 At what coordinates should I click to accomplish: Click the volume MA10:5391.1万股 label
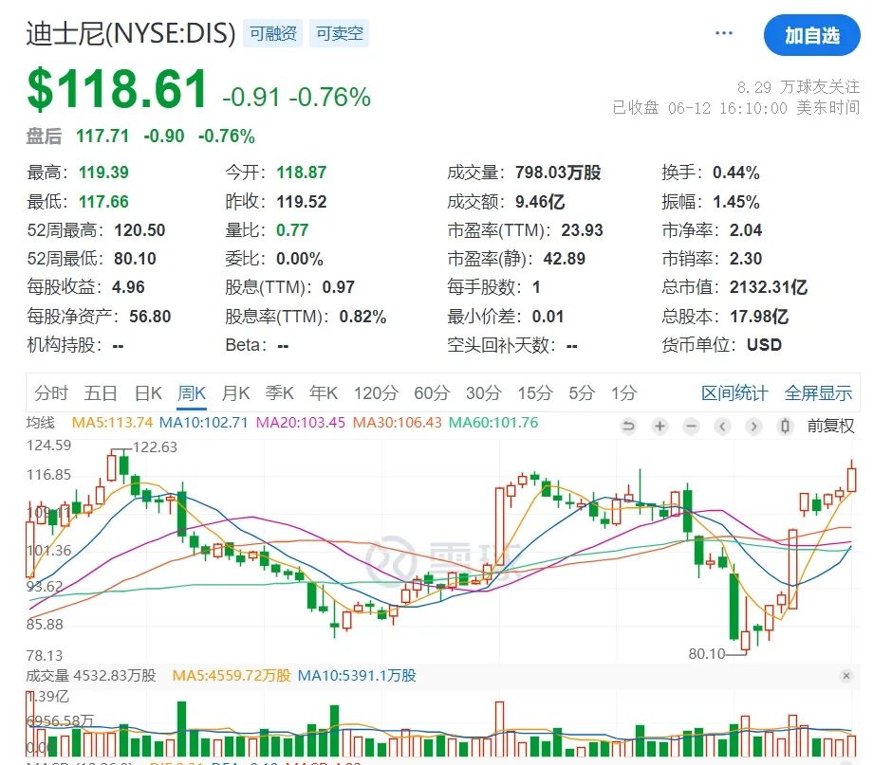(x=357, y=676)
